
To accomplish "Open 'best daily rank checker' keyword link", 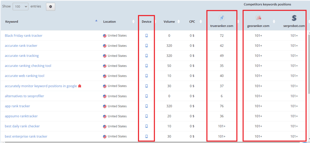I will (22, 126).
